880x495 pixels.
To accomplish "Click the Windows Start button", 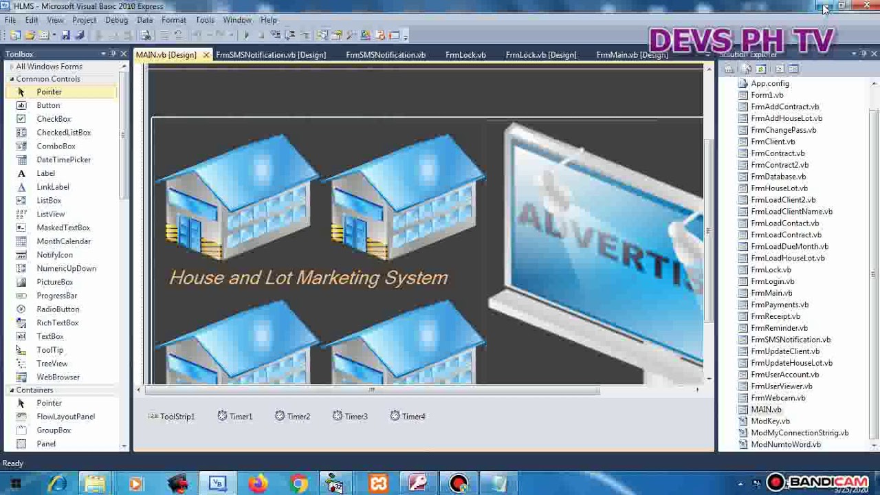I will click(15, 484).
